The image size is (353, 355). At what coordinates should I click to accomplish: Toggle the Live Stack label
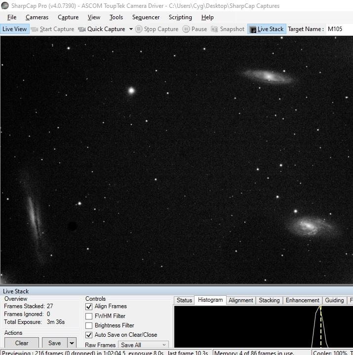271,29
